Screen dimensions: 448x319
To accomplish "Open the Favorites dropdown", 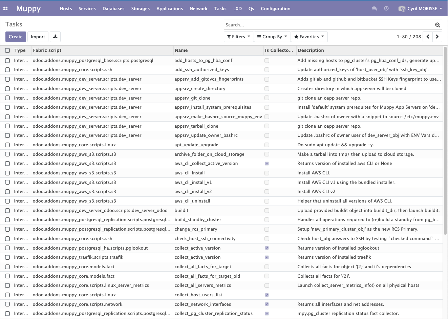I will (x=309, y=37).
